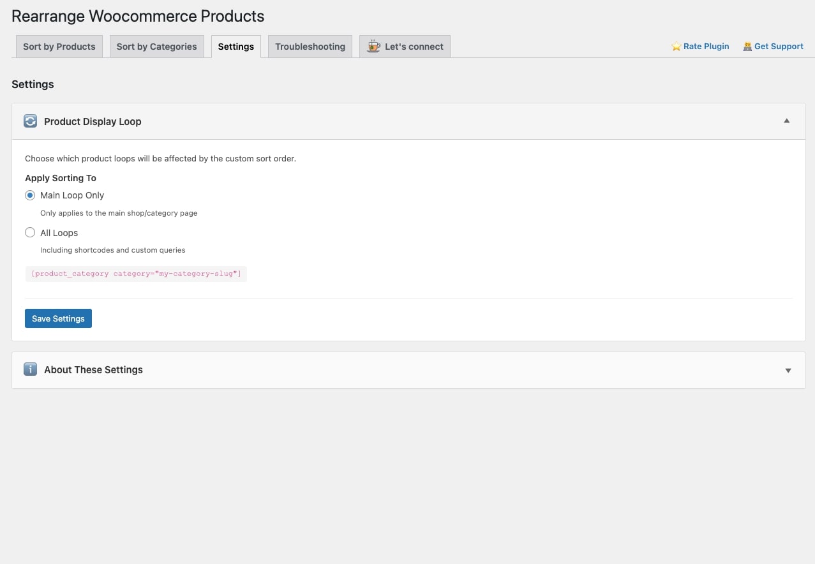Click the support agent icon beside Get Support
The image size is (815, 564).
[x=747, y=46]
